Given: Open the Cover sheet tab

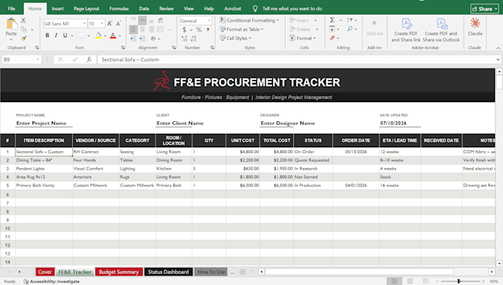Looking at the screenshot, I should coord(44,272).
